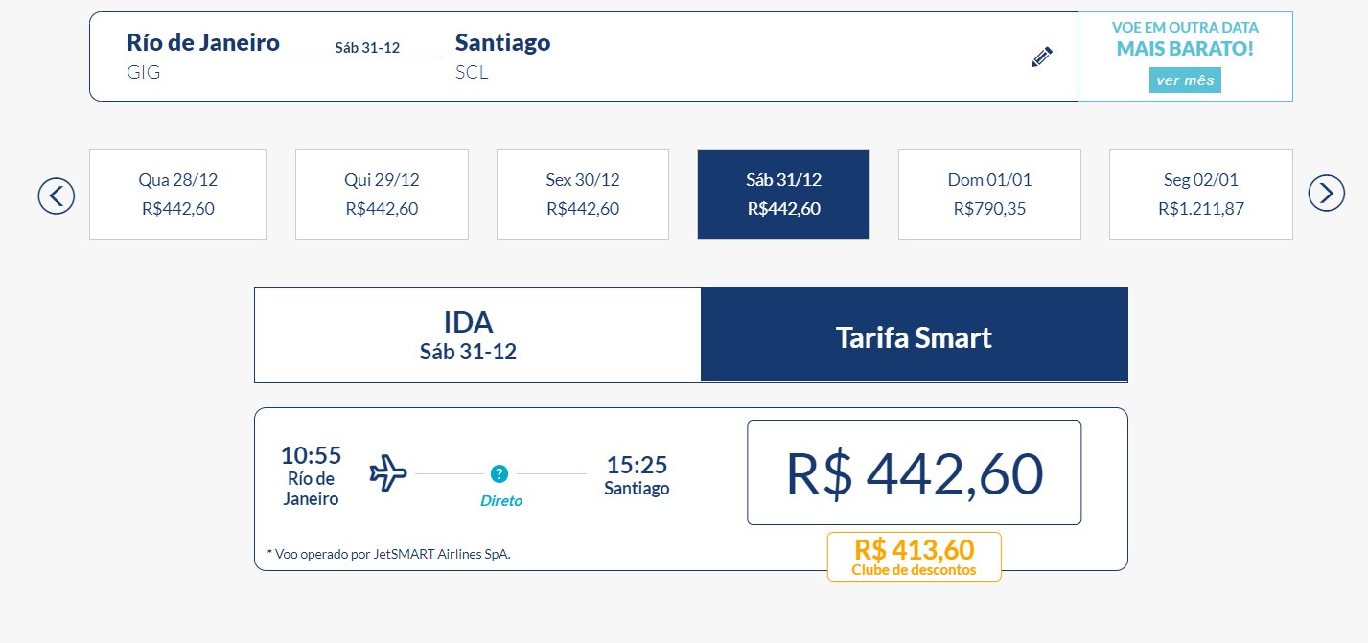Click the Direto flight label
The width and height of the screenshot is (1368, 643).
(501, 500)
